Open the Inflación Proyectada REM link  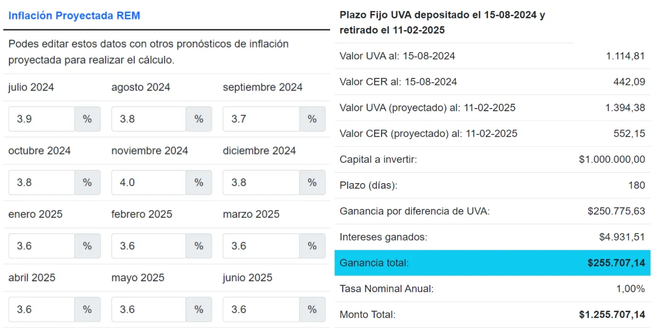click(73, 16)
